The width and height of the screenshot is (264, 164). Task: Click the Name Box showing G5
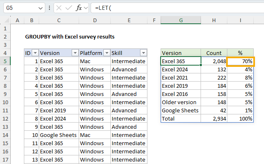(24, 8)
